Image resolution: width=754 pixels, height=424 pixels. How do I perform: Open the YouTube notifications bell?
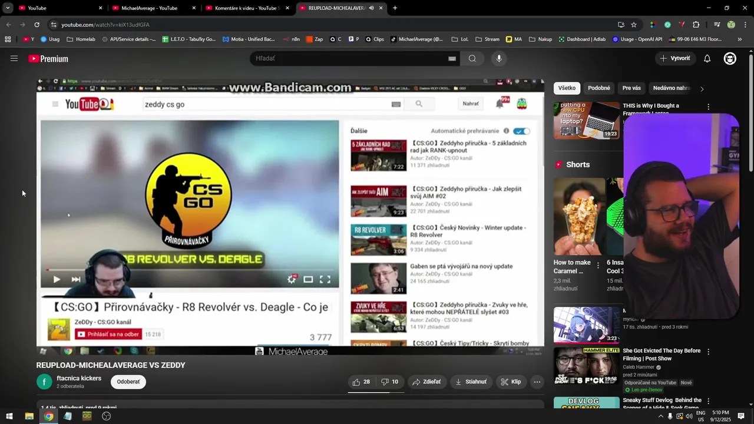[707, 58]
